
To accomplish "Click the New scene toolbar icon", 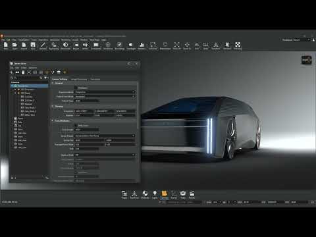I will coord(6,45).
